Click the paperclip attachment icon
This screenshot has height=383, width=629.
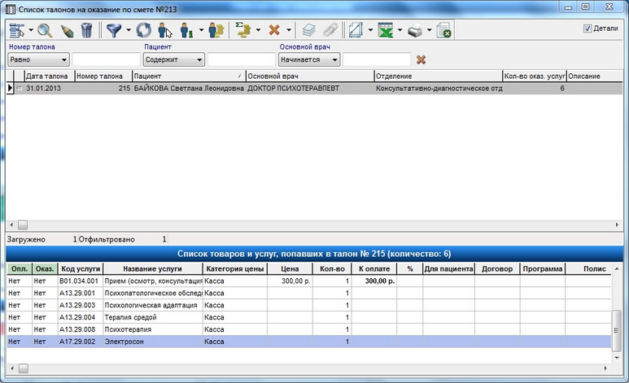tap(330, 30)
